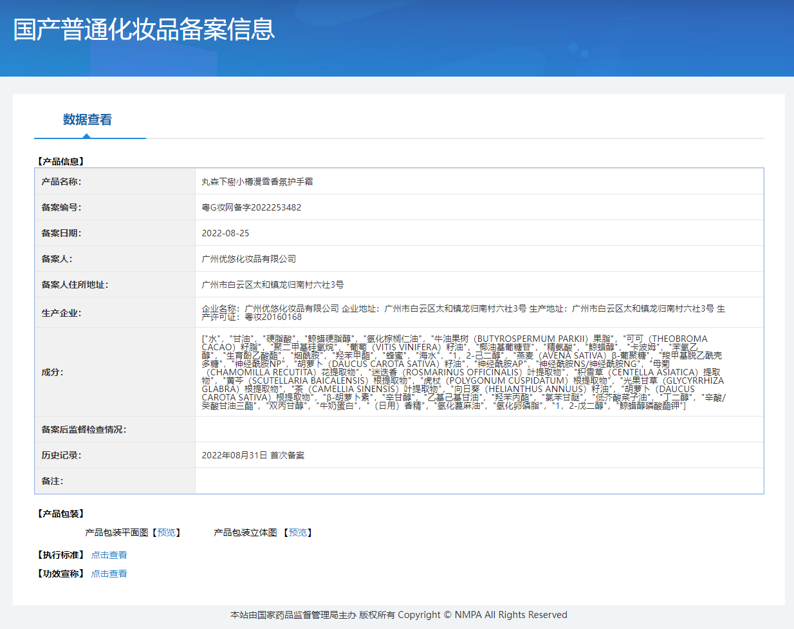Screen dimensions: 794x629
Task: Click the 成分 ingredients list text
Action: pos(463,372)
